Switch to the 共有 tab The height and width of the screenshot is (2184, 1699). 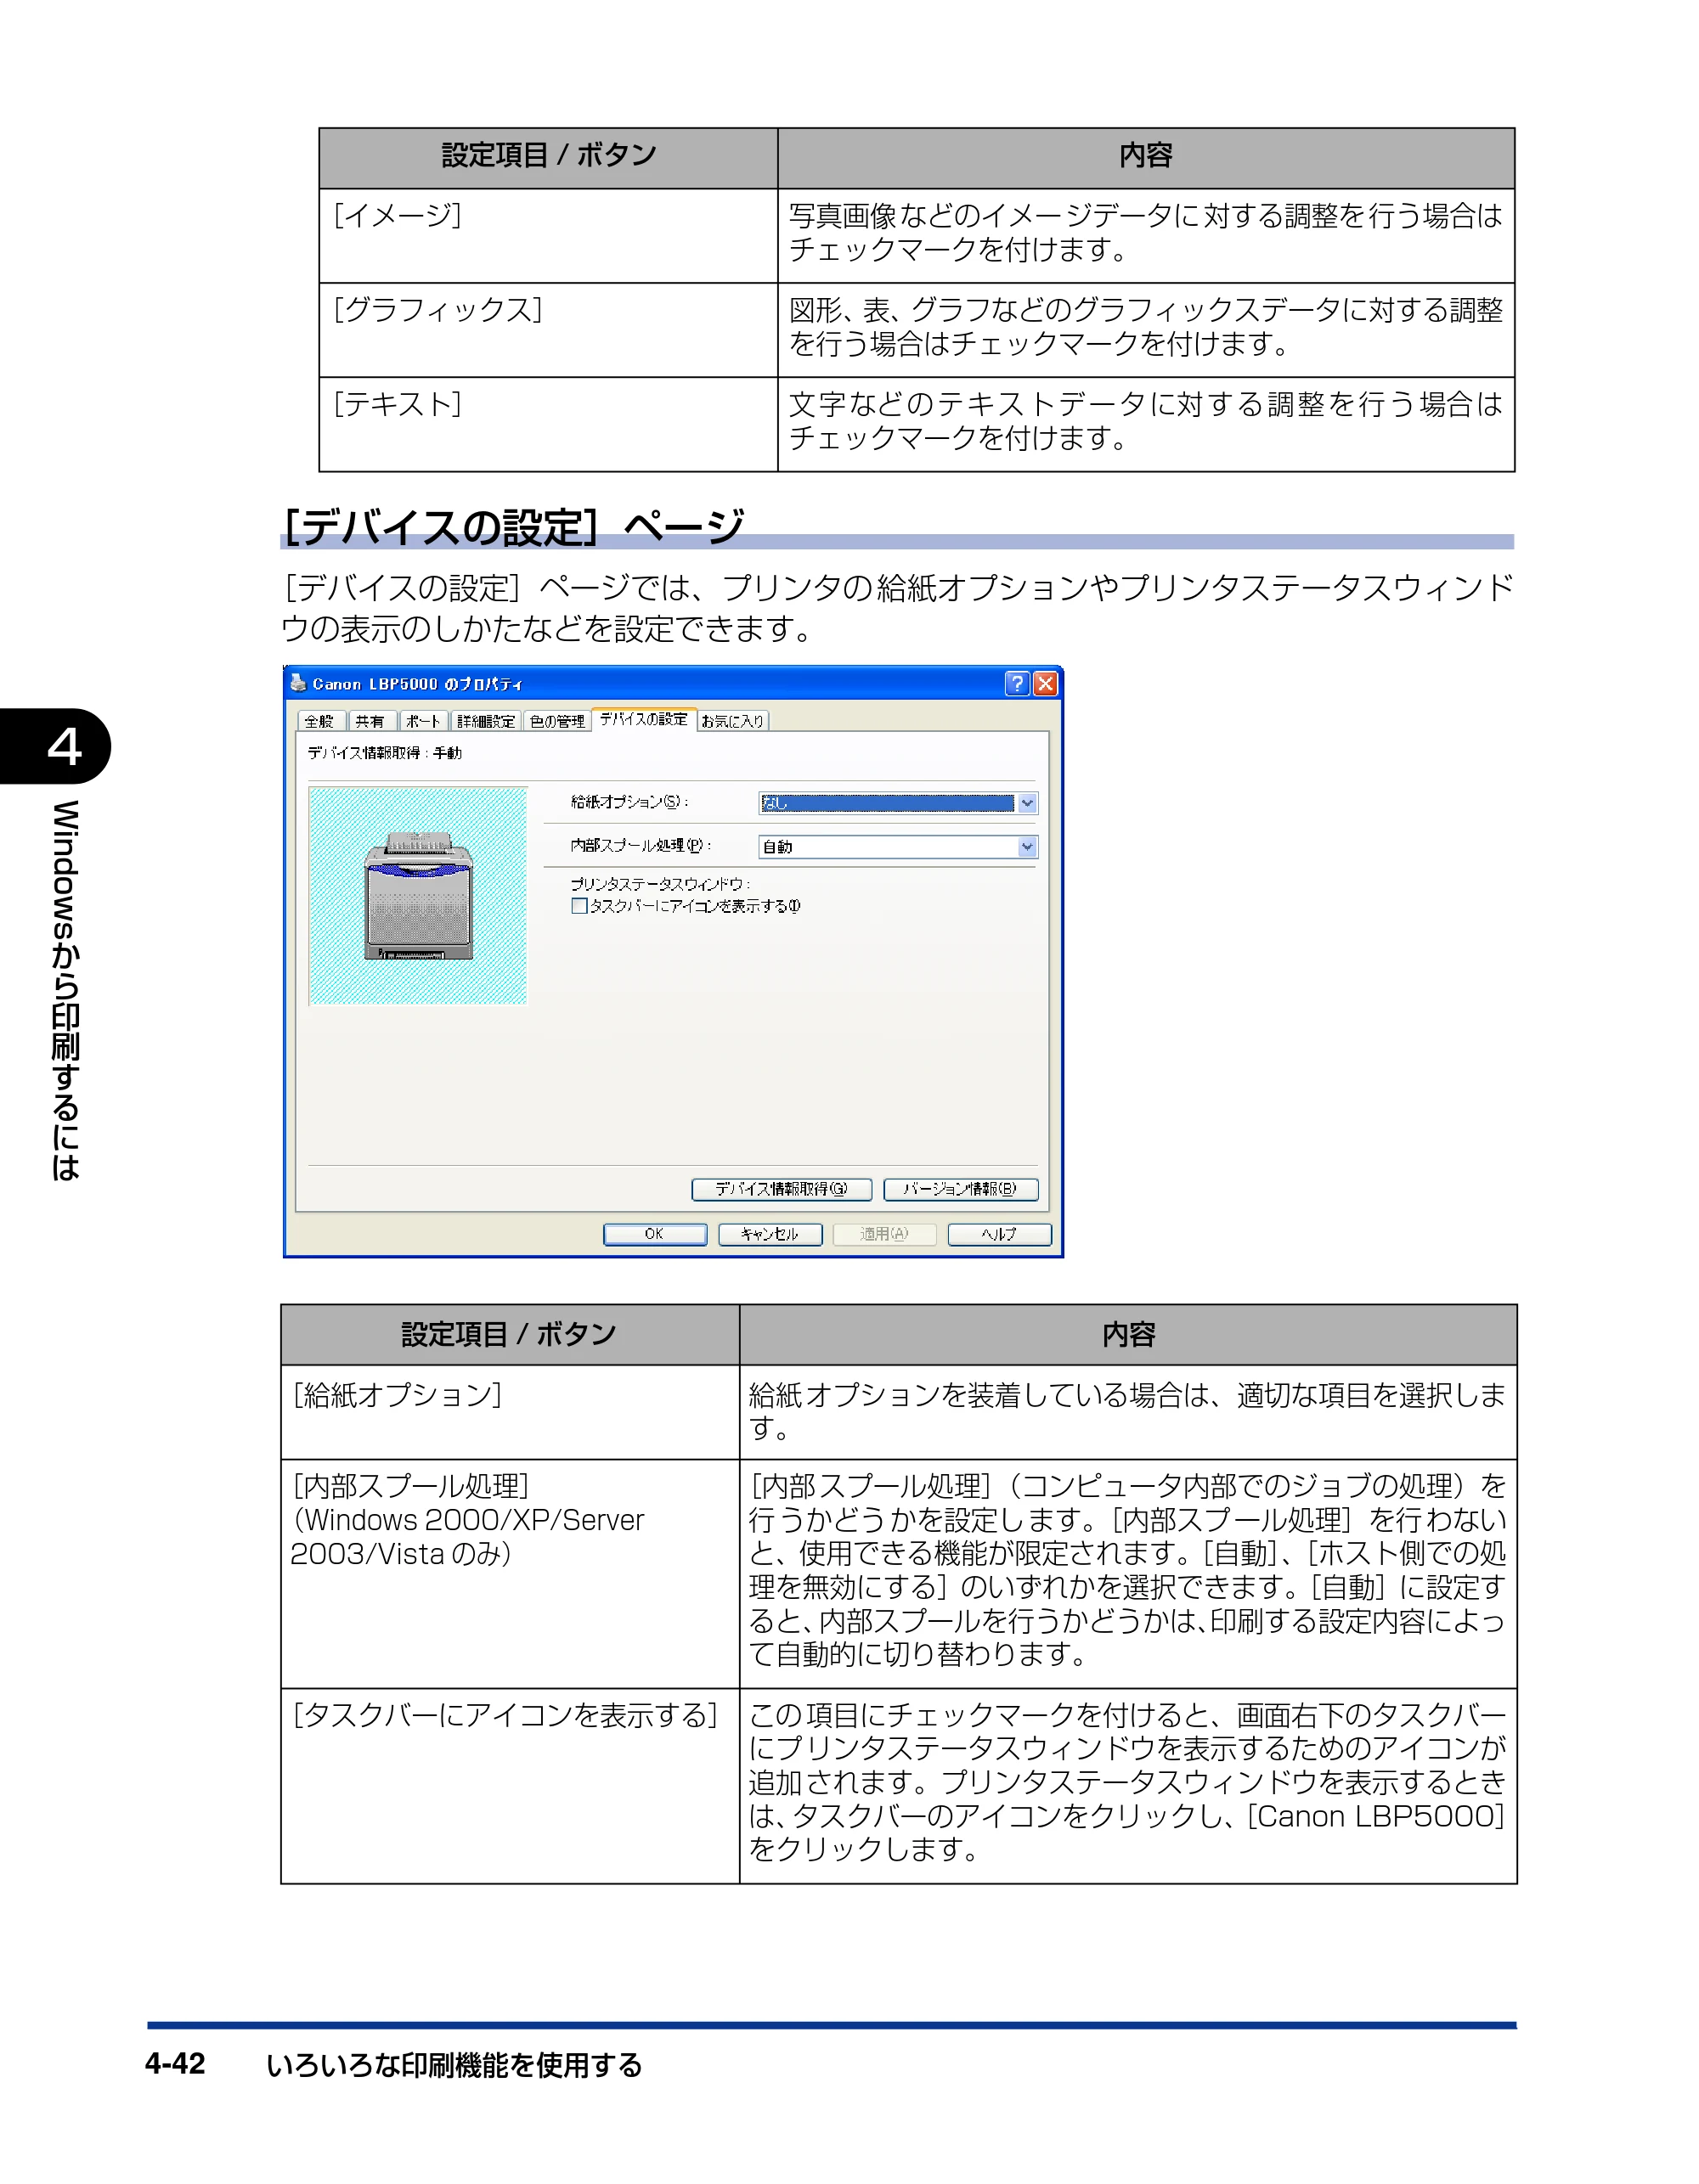370,721
